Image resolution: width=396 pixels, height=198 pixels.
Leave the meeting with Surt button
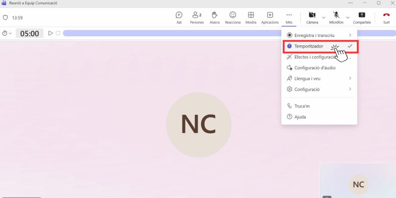point(386,17)
